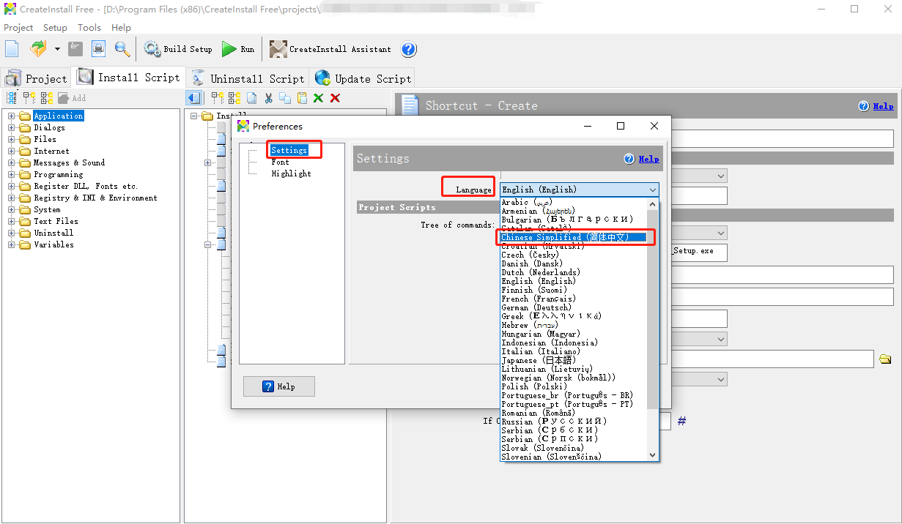Click the paste icon on the script toolbar
Screen dimensions: 902x524
[302, 97]
